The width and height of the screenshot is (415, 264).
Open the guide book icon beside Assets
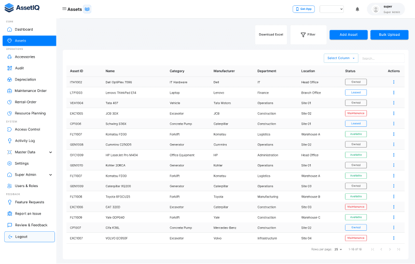point(87,9)
